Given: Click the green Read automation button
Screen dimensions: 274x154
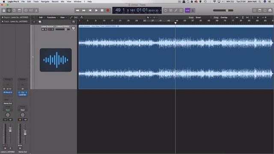Looking at the screenshot, I should [8, 110].
